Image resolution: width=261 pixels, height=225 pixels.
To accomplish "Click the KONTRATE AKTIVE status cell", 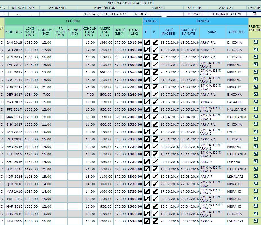I will click(x=227, y=14).
